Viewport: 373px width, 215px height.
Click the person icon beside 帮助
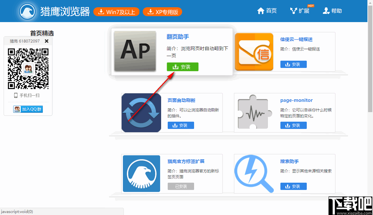[x=326, y=11]
